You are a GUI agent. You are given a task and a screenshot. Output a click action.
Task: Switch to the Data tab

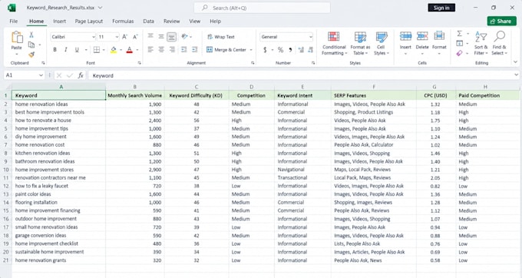[148, 21]
